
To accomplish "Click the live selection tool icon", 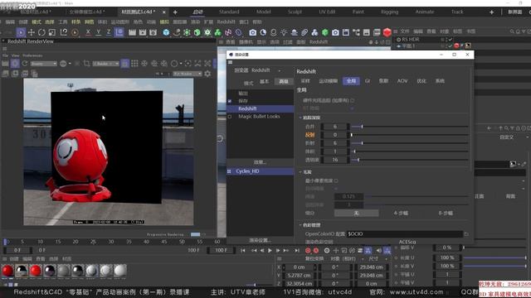I will click(x=21, y=32).
